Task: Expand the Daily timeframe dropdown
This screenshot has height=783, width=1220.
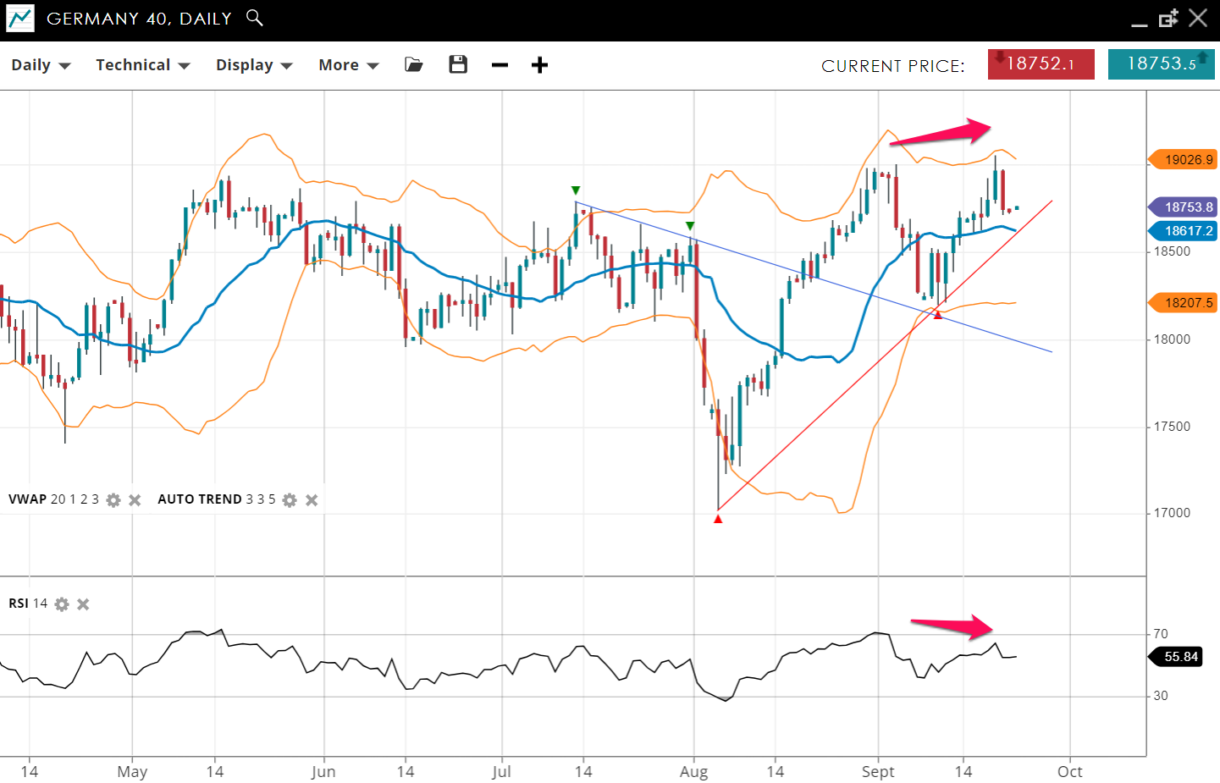Action: point(40,65)
